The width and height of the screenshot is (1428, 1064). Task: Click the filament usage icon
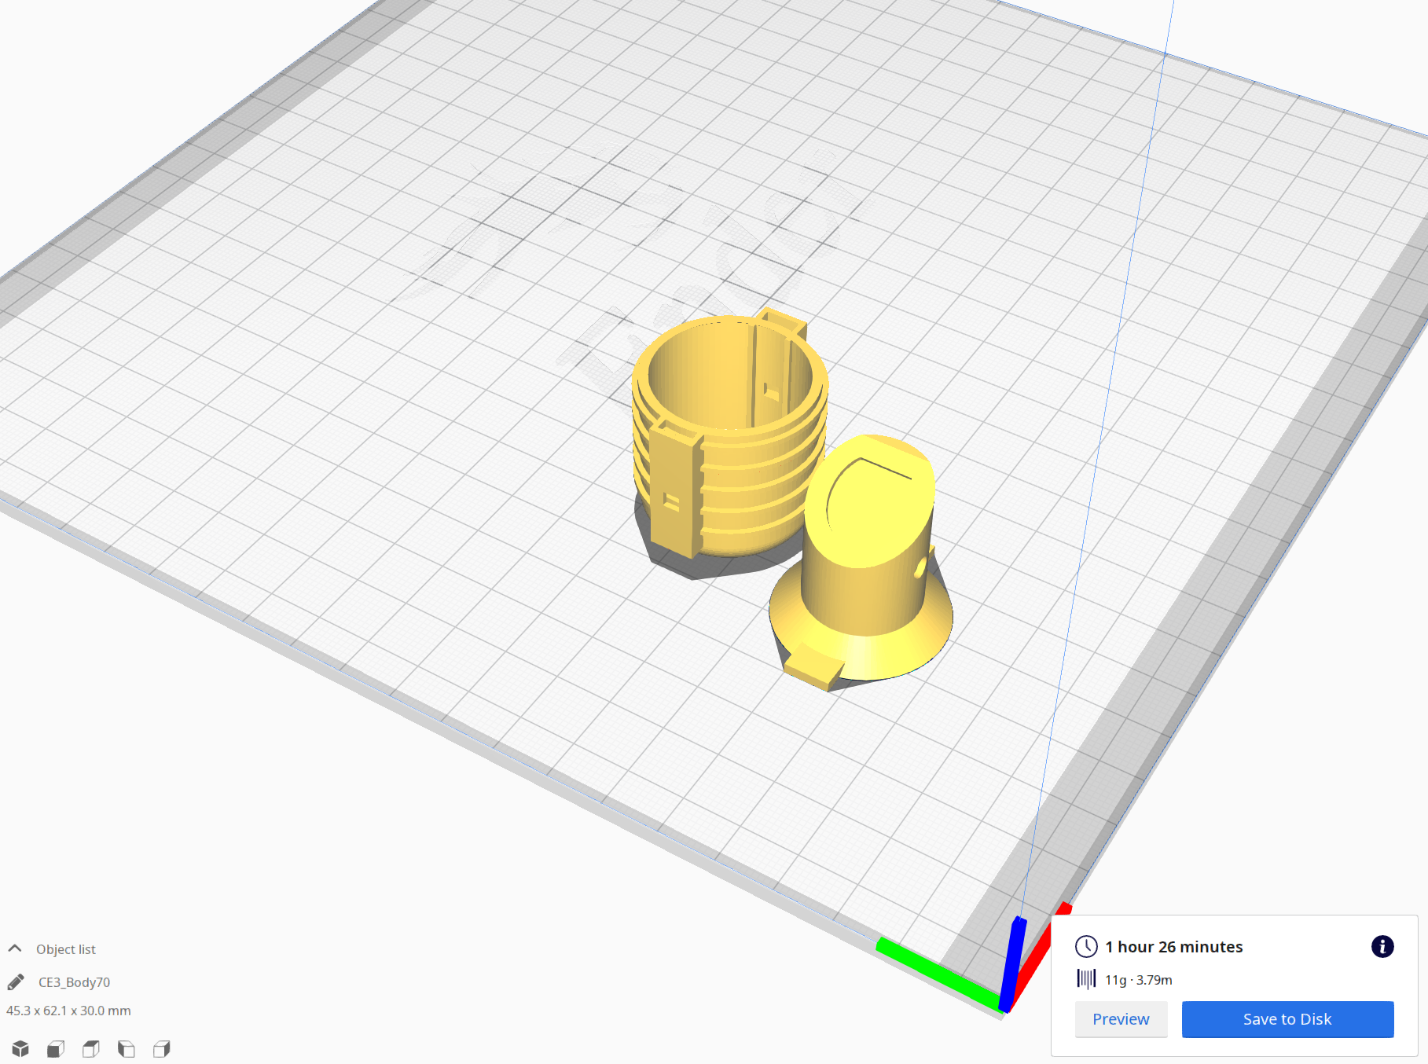1087,980
